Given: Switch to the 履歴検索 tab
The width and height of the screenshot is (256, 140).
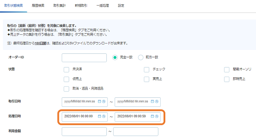Looking at the screenshot, I should pos(38,5).
